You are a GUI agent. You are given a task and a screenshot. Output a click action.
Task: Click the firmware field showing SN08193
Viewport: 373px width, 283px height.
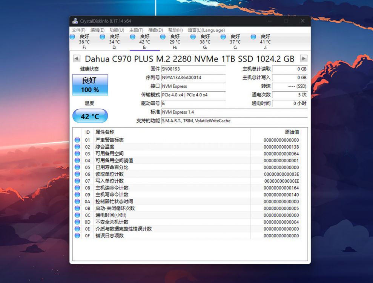(193, 69)
